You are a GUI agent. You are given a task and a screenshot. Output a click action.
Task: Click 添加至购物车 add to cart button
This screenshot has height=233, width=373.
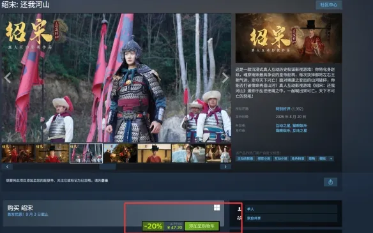tap(202, 226)
